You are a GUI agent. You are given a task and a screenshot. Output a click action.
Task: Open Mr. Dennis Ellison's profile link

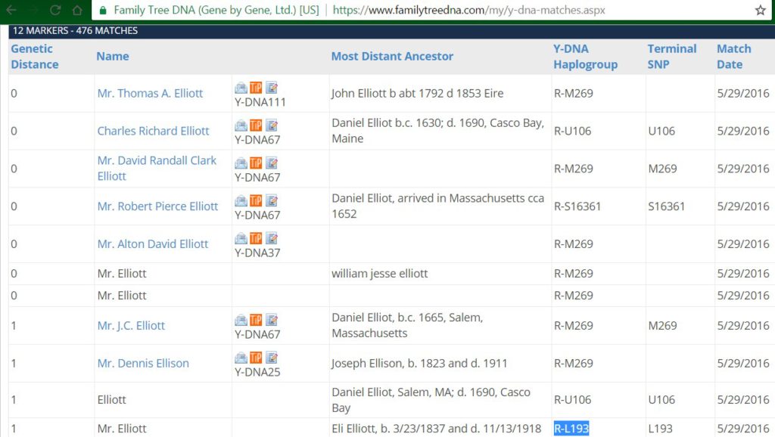pyautogui.click(x=143, y=364)
